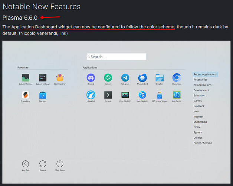The image size is (233, 186).
Task: Click the Search input field
Action: 116,57
